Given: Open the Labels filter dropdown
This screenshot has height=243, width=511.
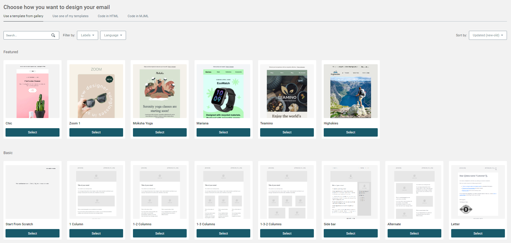Looking at the screenshot, I should (x=87, y=35).
